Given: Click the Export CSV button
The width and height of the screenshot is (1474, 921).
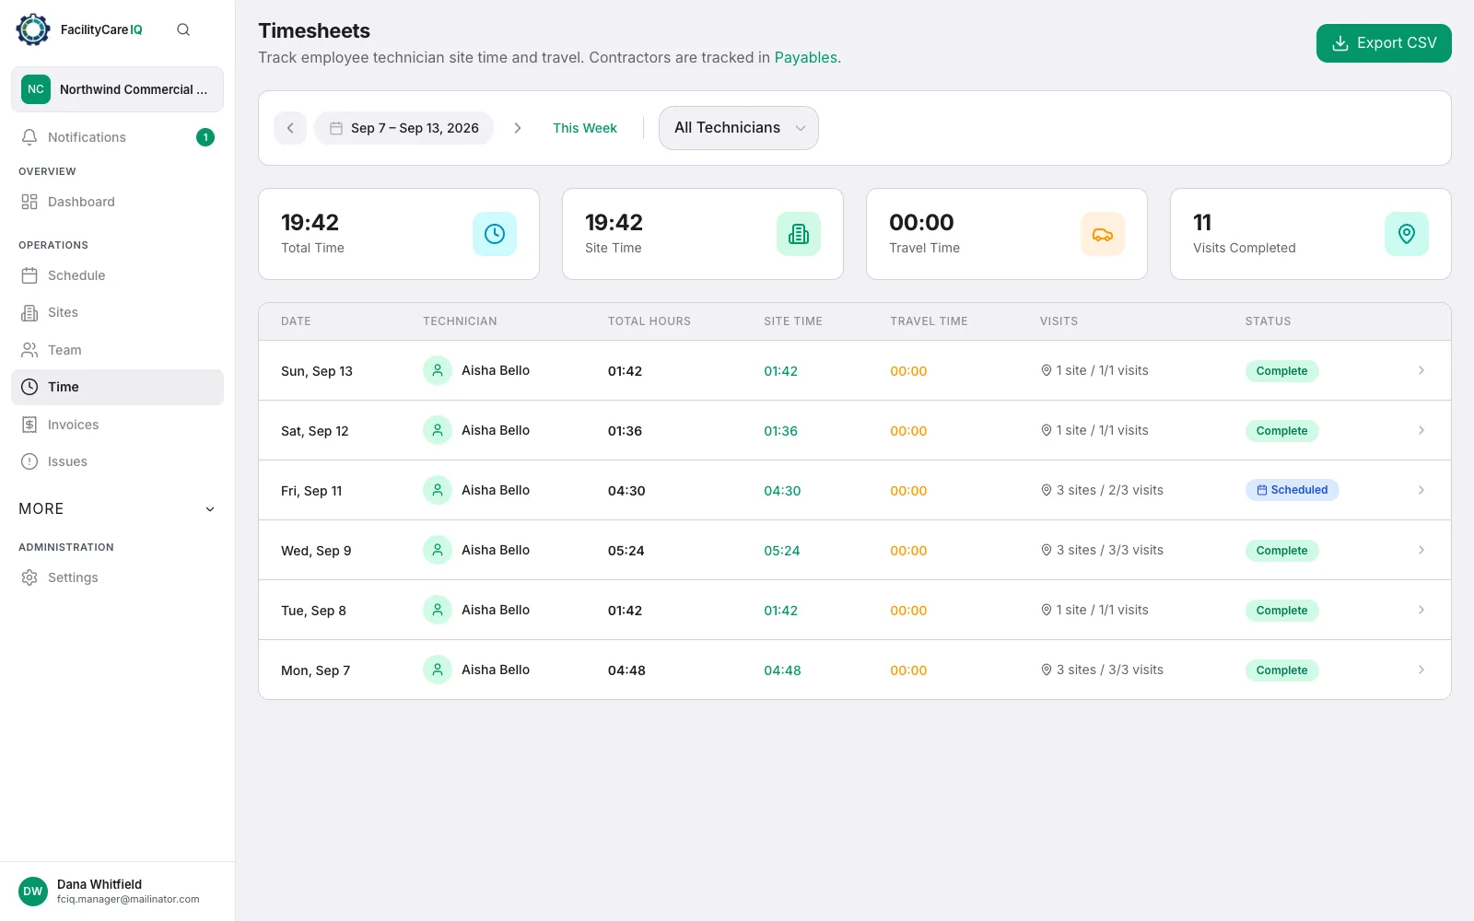Looking at the screenshot, I should 1384,43.
